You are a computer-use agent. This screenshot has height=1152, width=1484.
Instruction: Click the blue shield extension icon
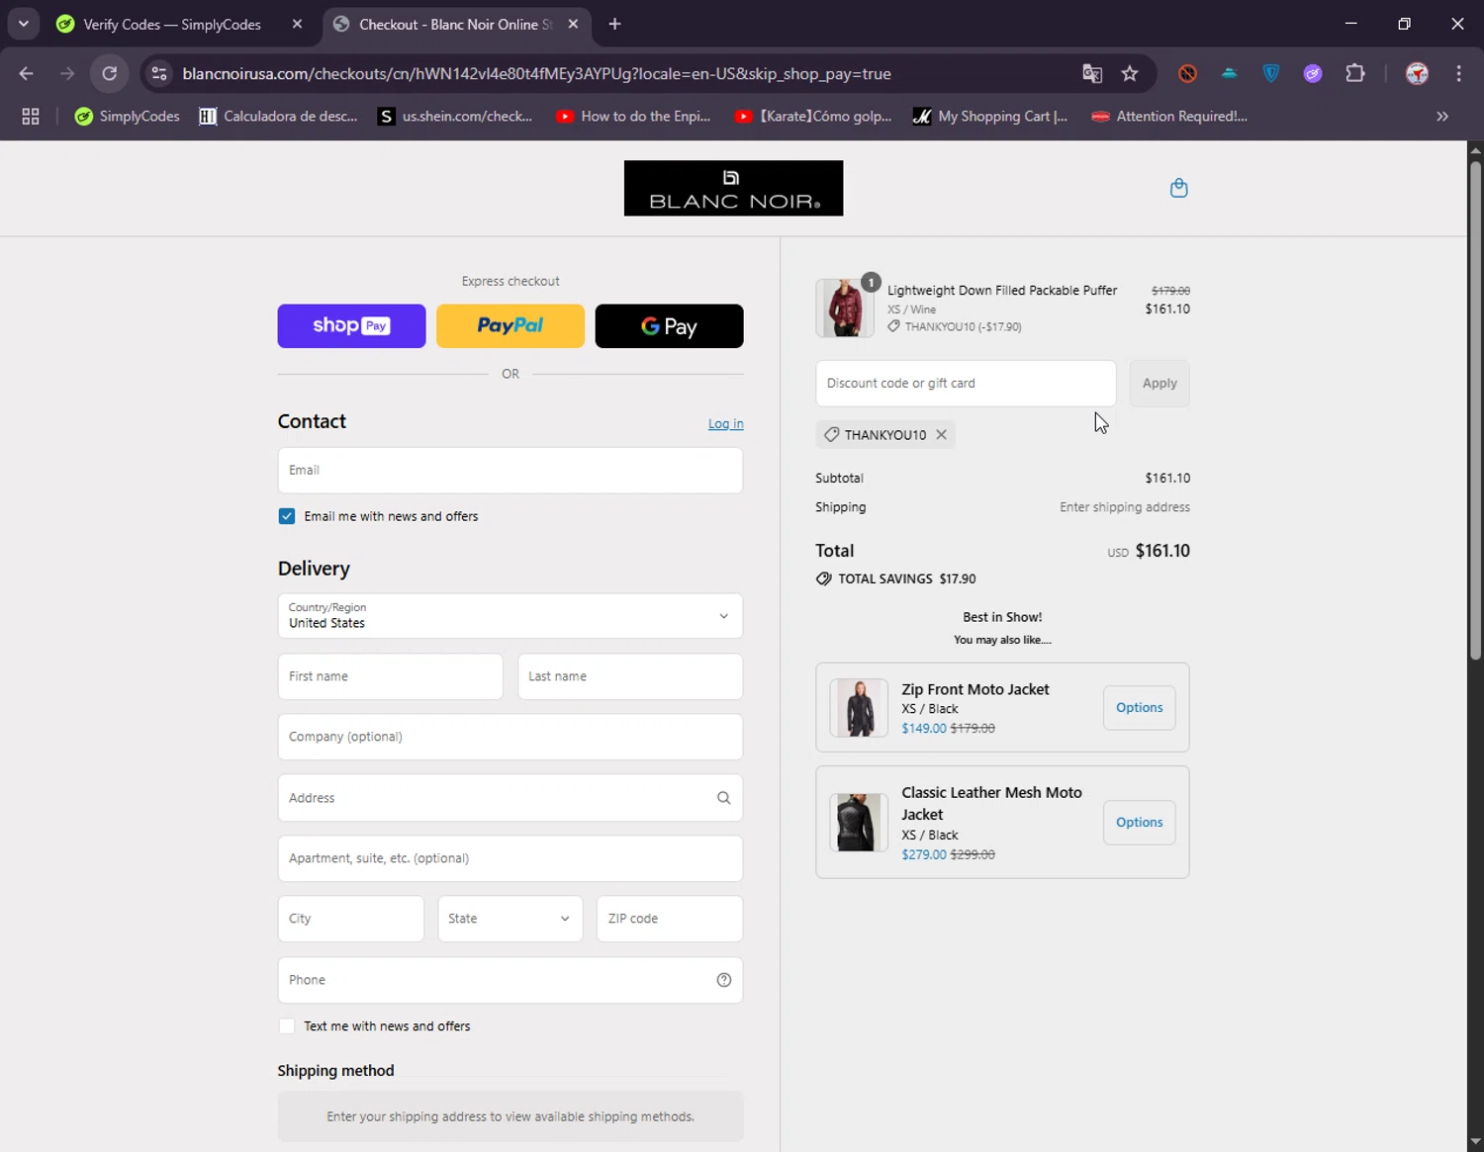1271,73
